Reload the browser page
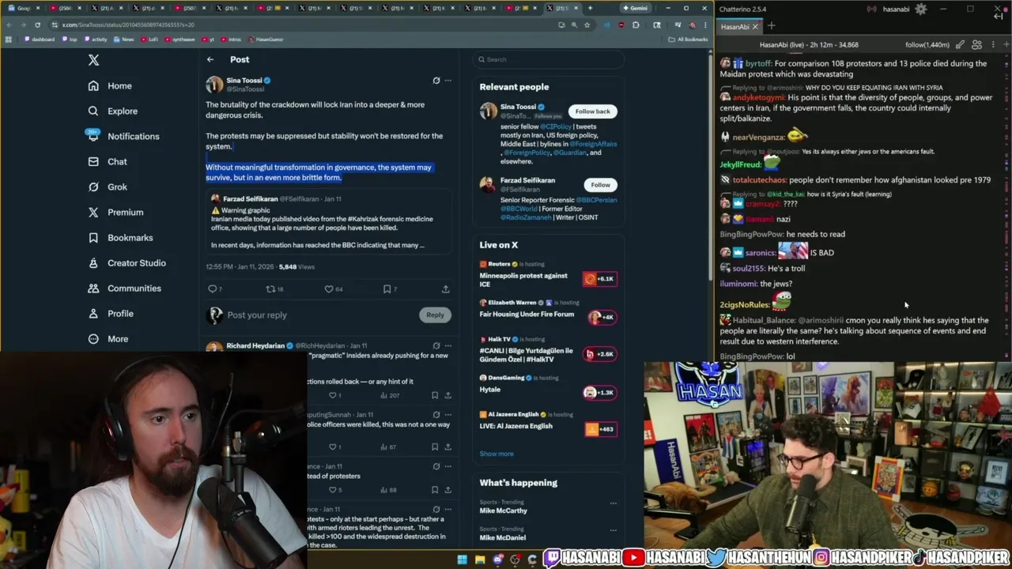Image resolution: width=1012 pixels, height=569 pixels. [x=37, y=24]
